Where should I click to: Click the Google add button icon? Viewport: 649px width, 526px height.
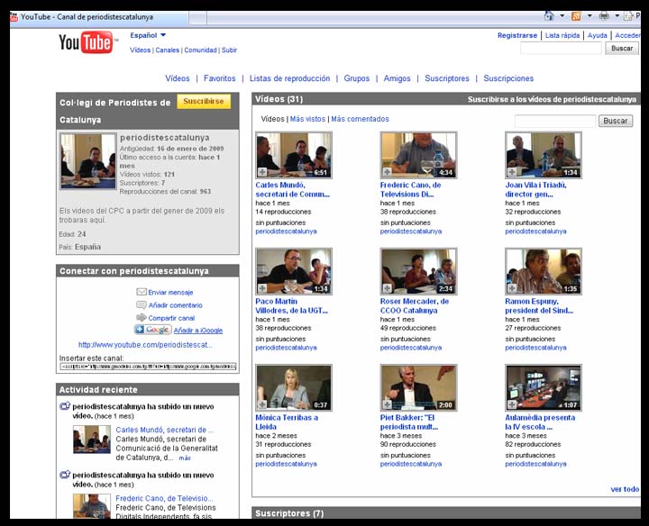click(152, 330)
